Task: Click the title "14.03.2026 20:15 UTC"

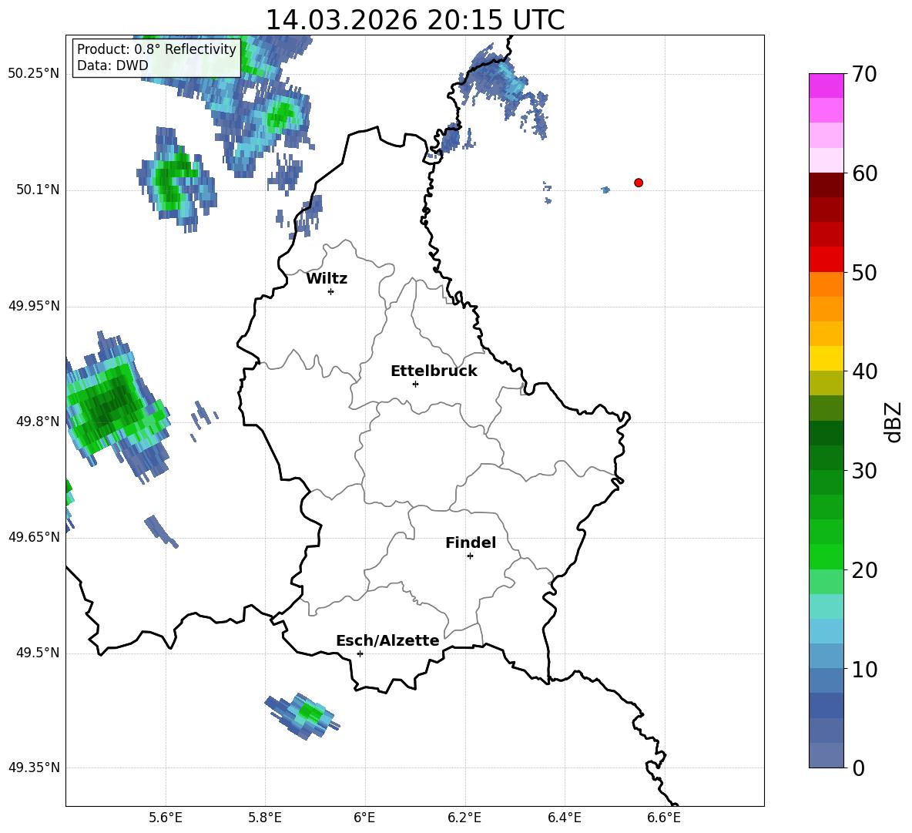Action: (414, 20)
